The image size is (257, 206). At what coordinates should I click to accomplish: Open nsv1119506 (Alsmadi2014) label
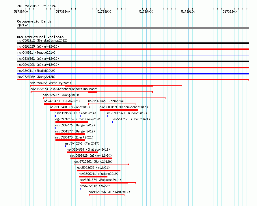75,113
